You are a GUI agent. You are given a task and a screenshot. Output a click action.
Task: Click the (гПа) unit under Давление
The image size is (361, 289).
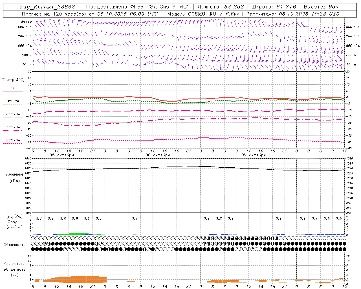(15, 181)
